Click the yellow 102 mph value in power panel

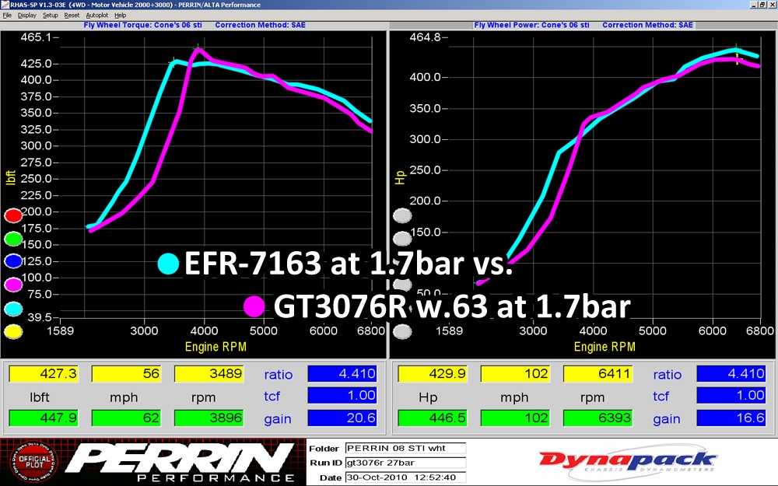(x=515, y=373)
